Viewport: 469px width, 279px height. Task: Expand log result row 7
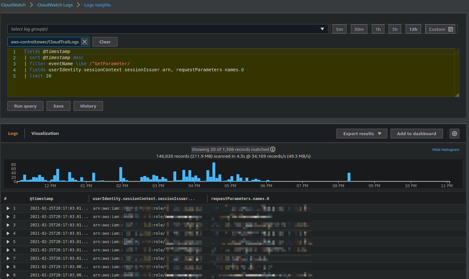pos(8,258)
